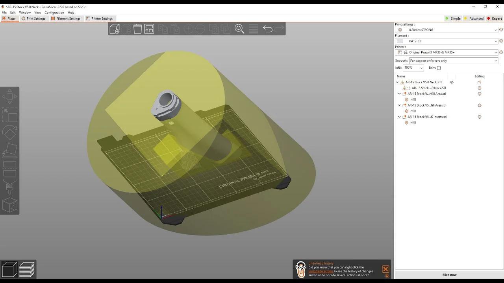This screenshot has height=283, width=504.
Task: Use the Search toolbar magnifier icon
Action: tap(239, 29)
